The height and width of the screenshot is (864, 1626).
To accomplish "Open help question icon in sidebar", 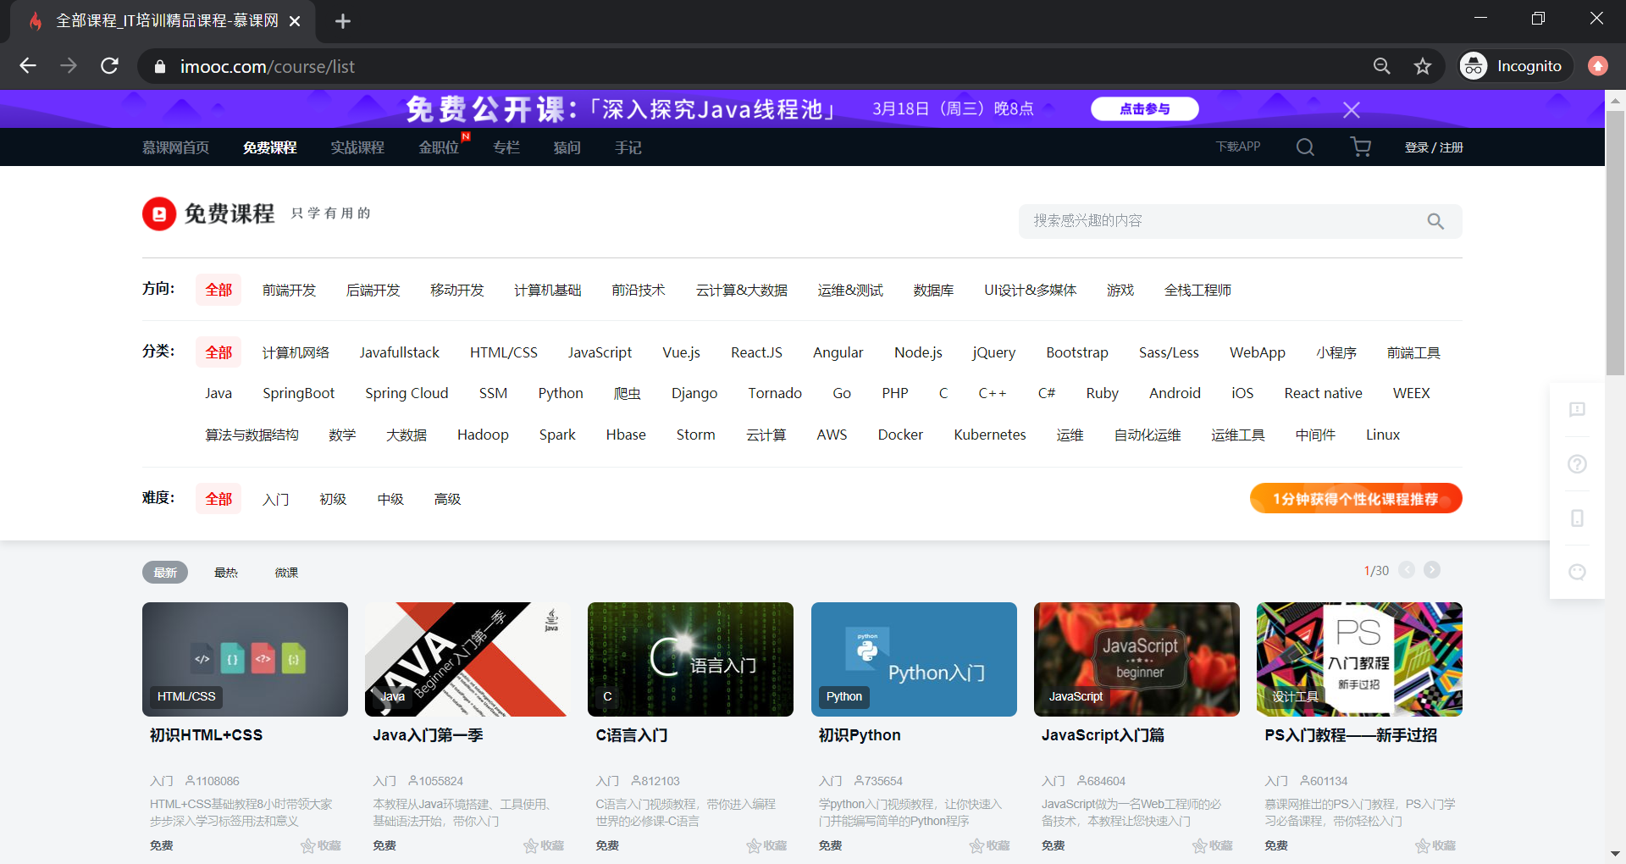I will [1577, 464].
